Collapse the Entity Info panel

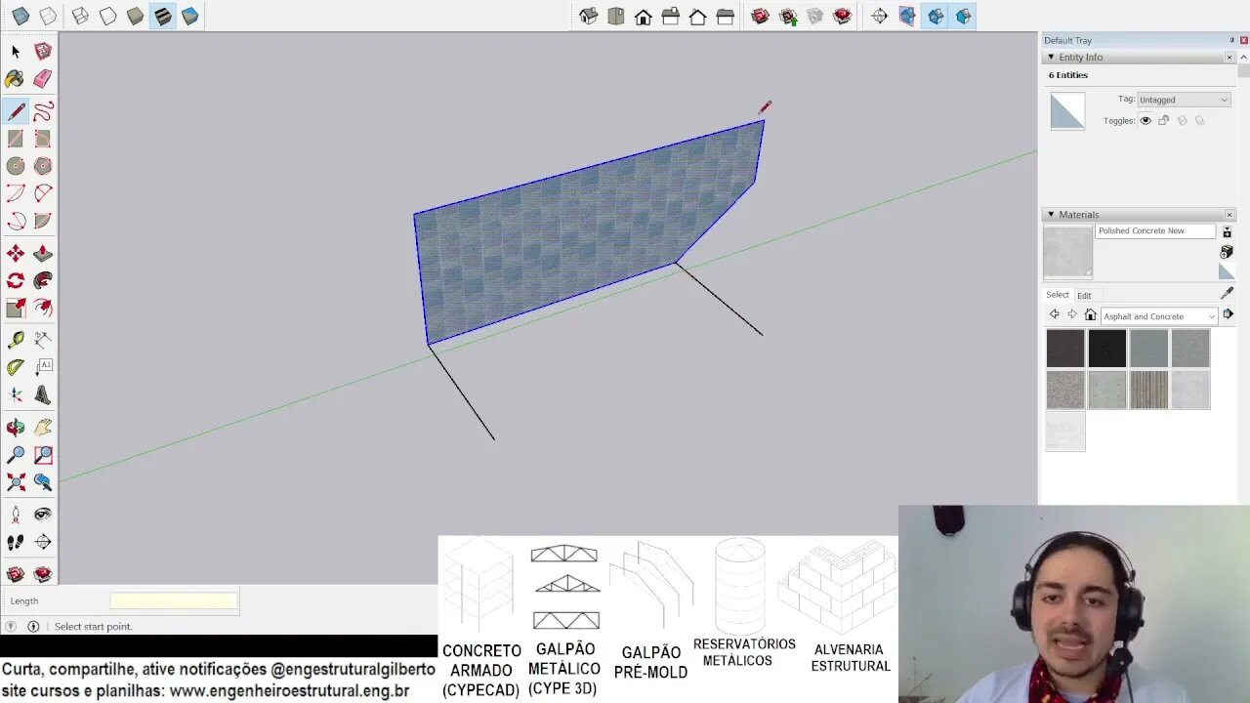pyautogui.click(x=1051, y=57)
